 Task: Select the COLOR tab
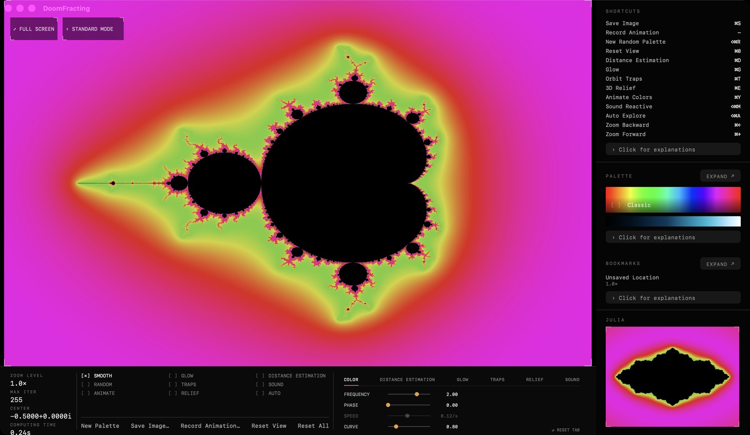pyautogui.click(x=351, y=380)
